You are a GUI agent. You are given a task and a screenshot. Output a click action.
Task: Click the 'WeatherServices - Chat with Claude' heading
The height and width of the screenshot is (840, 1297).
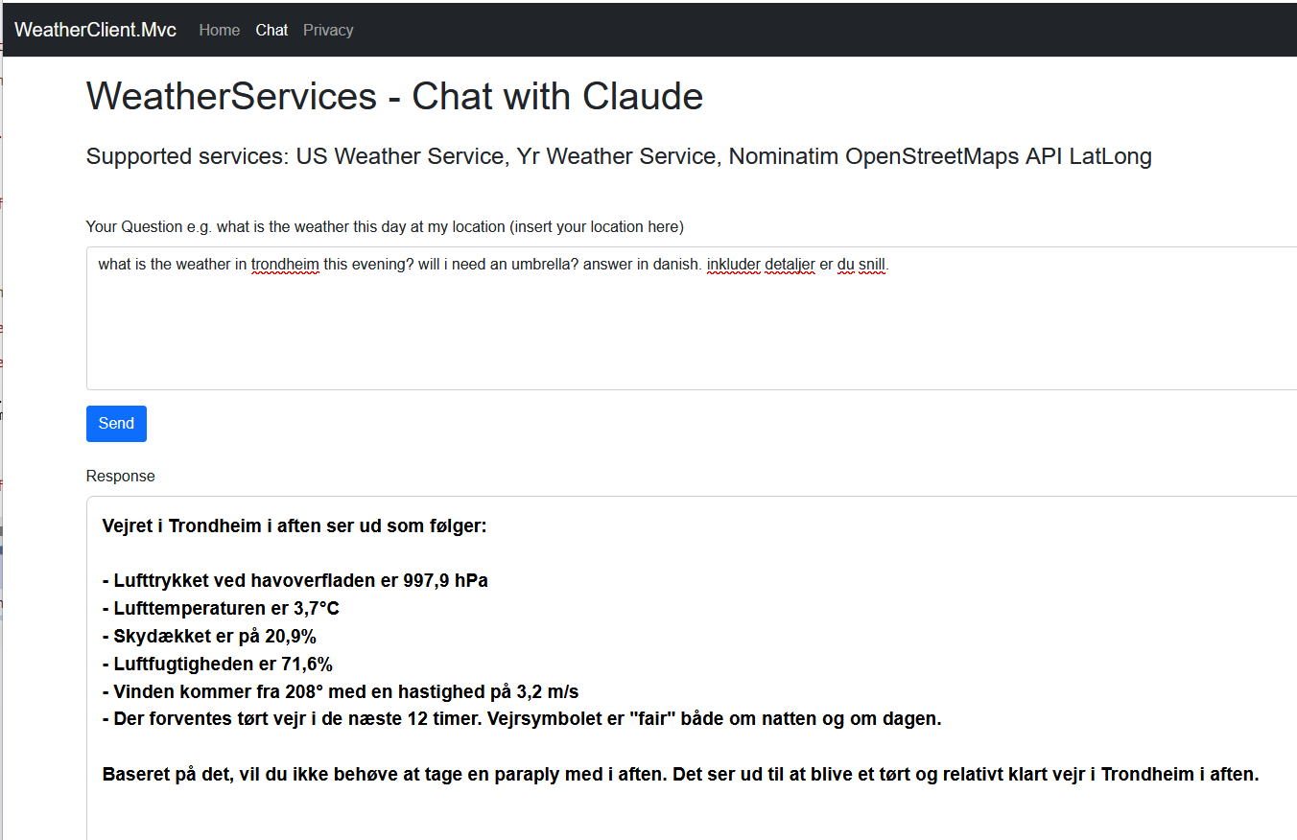click(x=394, y=97)
